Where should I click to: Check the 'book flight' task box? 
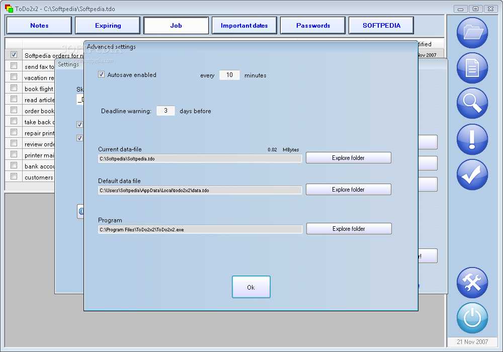14,88
